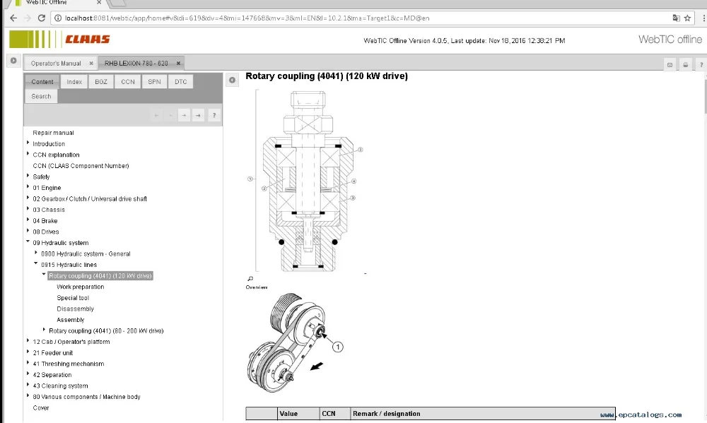Click the Value column header
The width and height of the screenshot is (707, 423).
click(298, 414)
